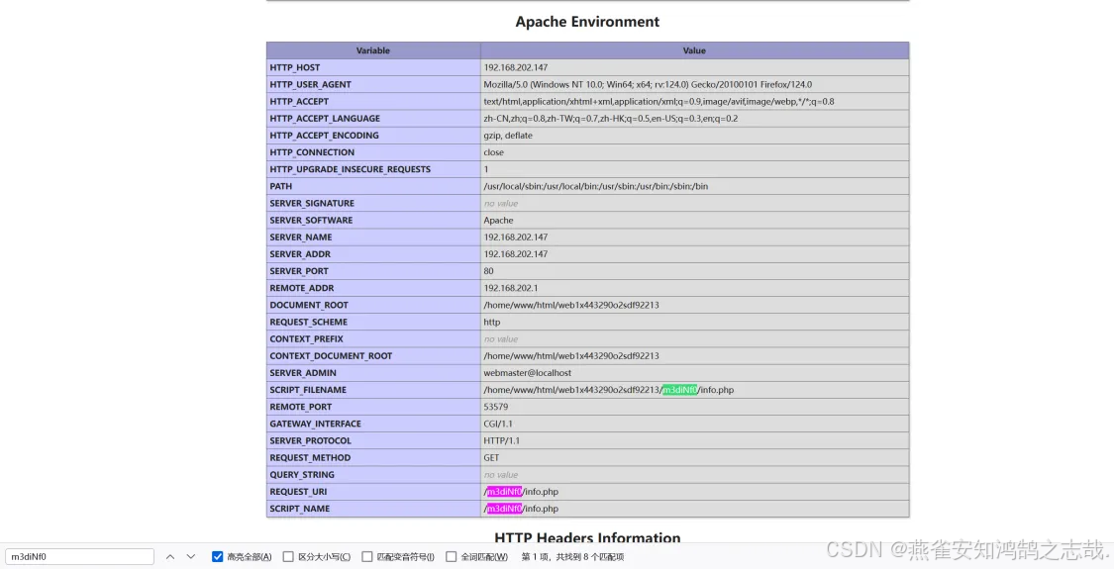This screenshot has width=1114, height=569.
Task: Select the GATEWAY_INTERFACE variable cell
Action: coord(373,425)
